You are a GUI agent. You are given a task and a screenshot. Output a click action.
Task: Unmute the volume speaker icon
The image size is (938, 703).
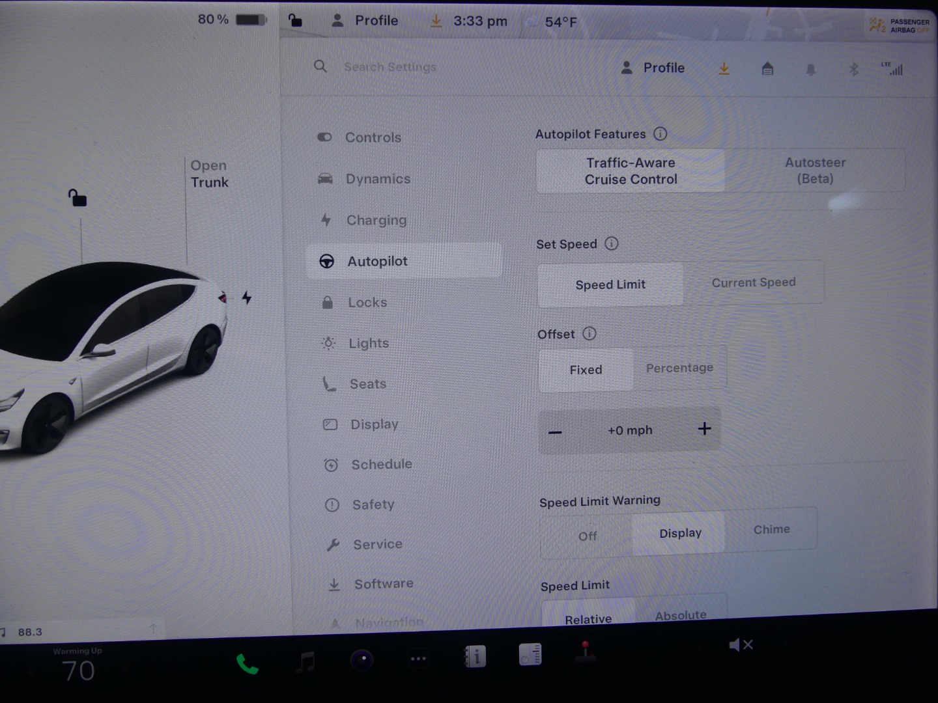(741, 645)
